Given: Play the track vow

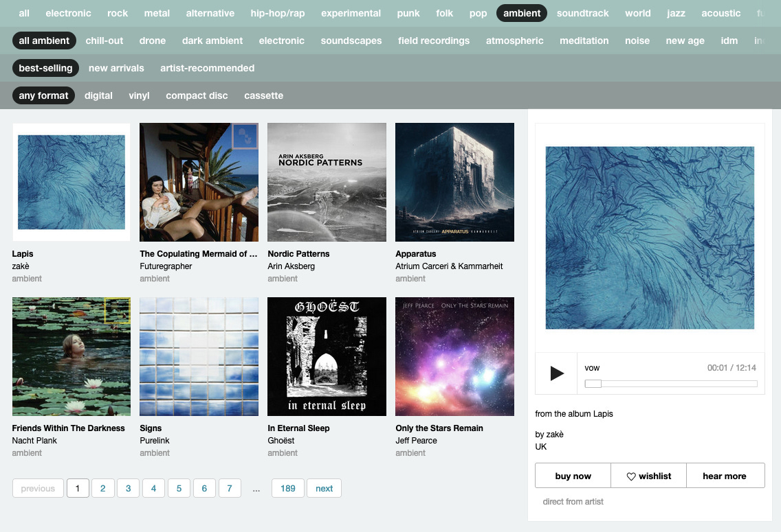Looking at the screenshot, I should (x=557, y=373).
